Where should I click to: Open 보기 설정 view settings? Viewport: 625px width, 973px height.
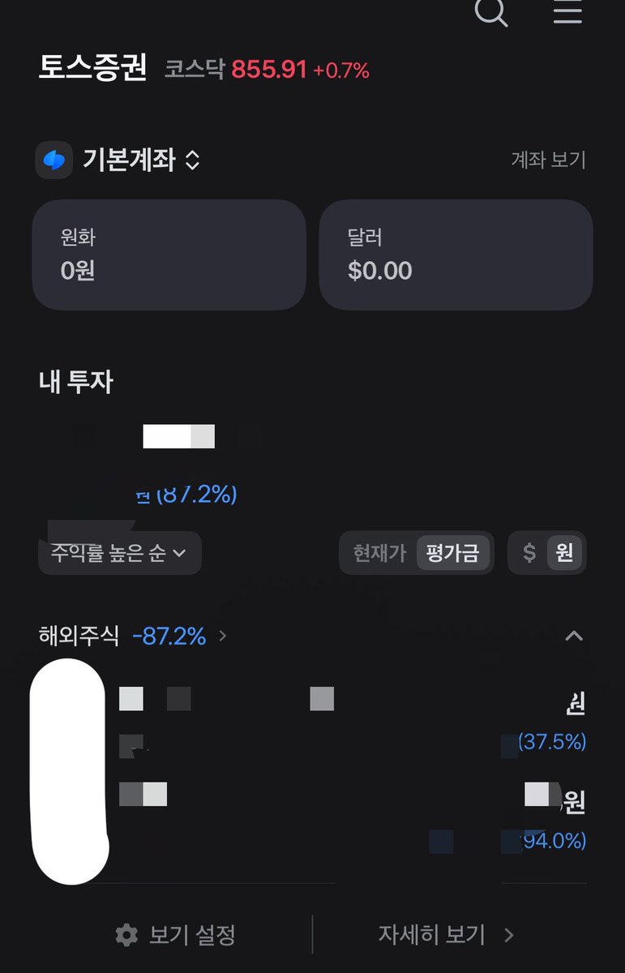point(175,936)
